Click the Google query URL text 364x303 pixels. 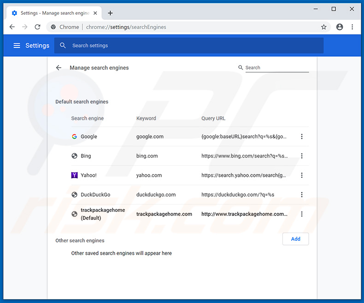click(x=244, y=136)
